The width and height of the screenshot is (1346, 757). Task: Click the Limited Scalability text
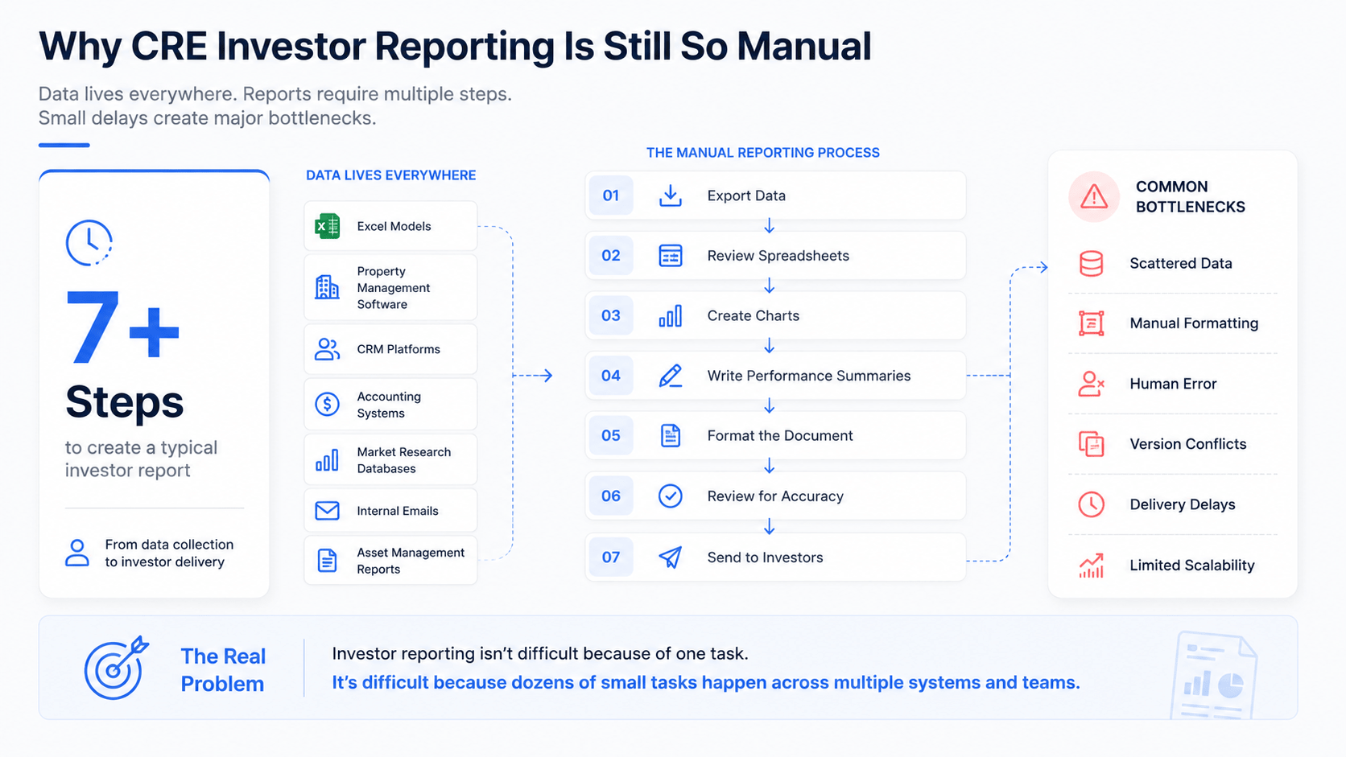pyautogui.click(x=1192, y=566)
